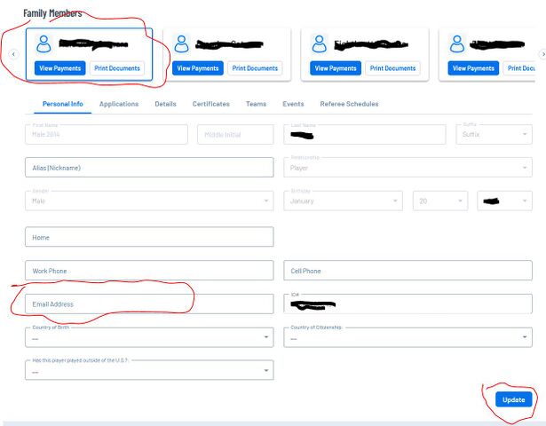Show next family members with right arrow
Viewport: 546px width, 426px height.
click(x=542, y=54)
